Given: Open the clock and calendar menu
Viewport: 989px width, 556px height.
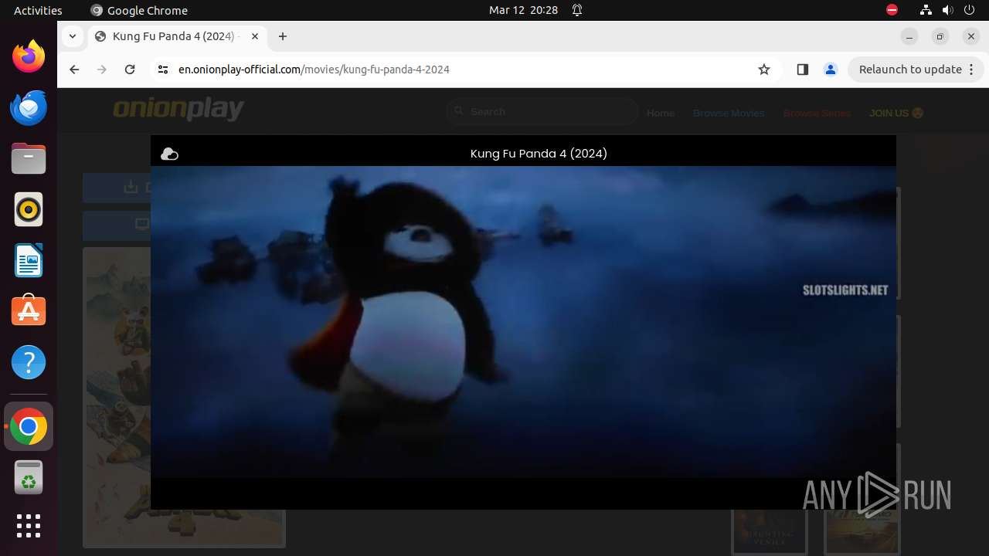Looking at the screenshot, I should tap(523, 10).
